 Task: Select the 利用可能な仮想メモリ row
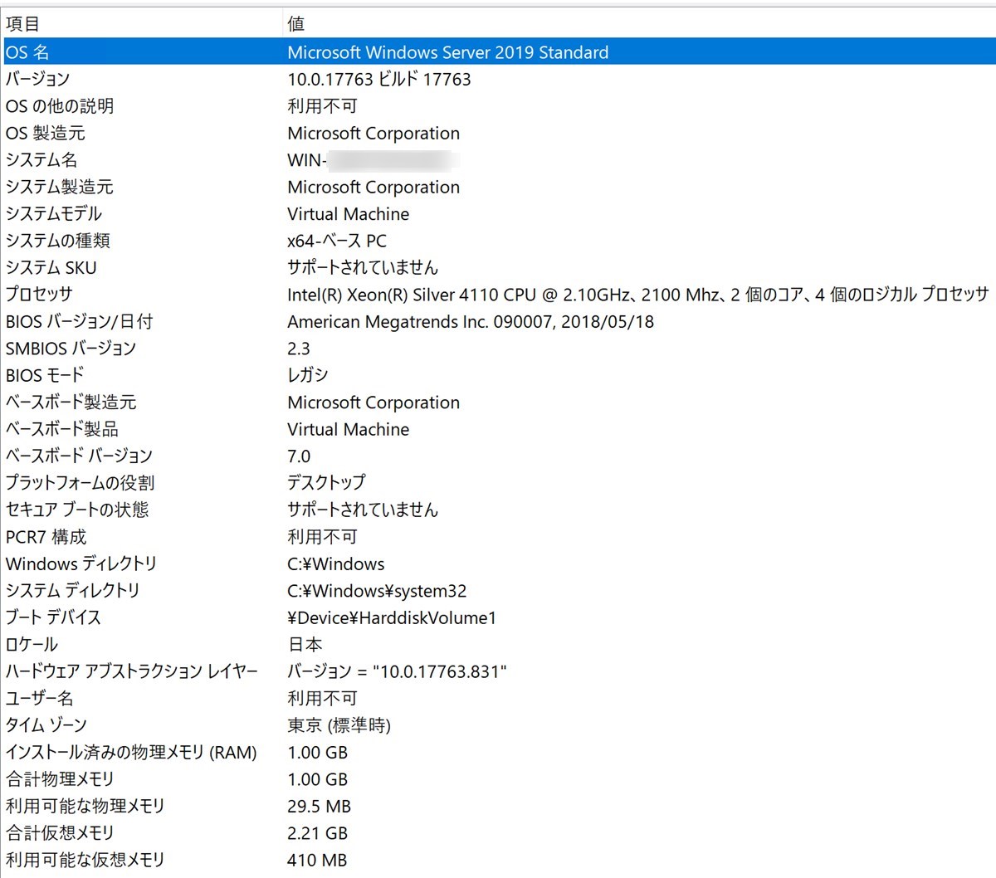(498, 860)
